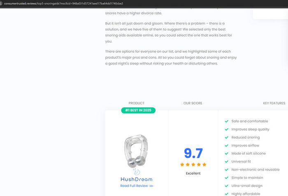Viewport: 288px width, 196px height.
Task: Click the Made of soft silicone text
Action: (249, 153)
